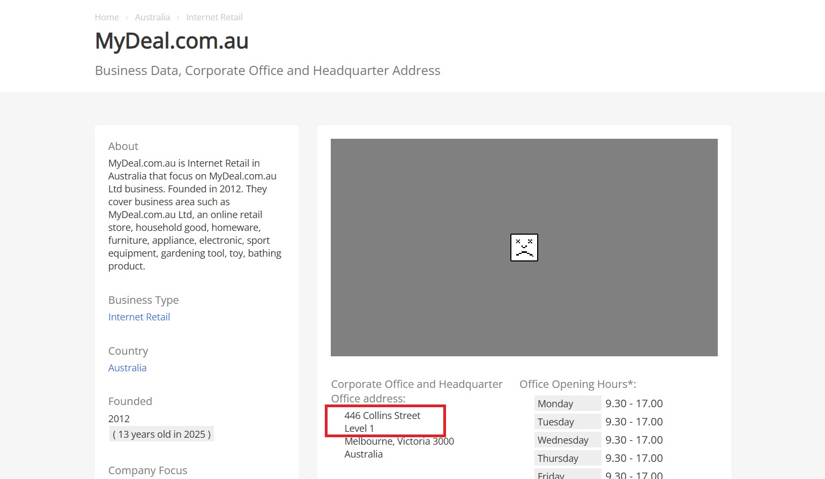Click the founded year '2012'
This screenshot has height=479, width=825.
tap(119, 418)
